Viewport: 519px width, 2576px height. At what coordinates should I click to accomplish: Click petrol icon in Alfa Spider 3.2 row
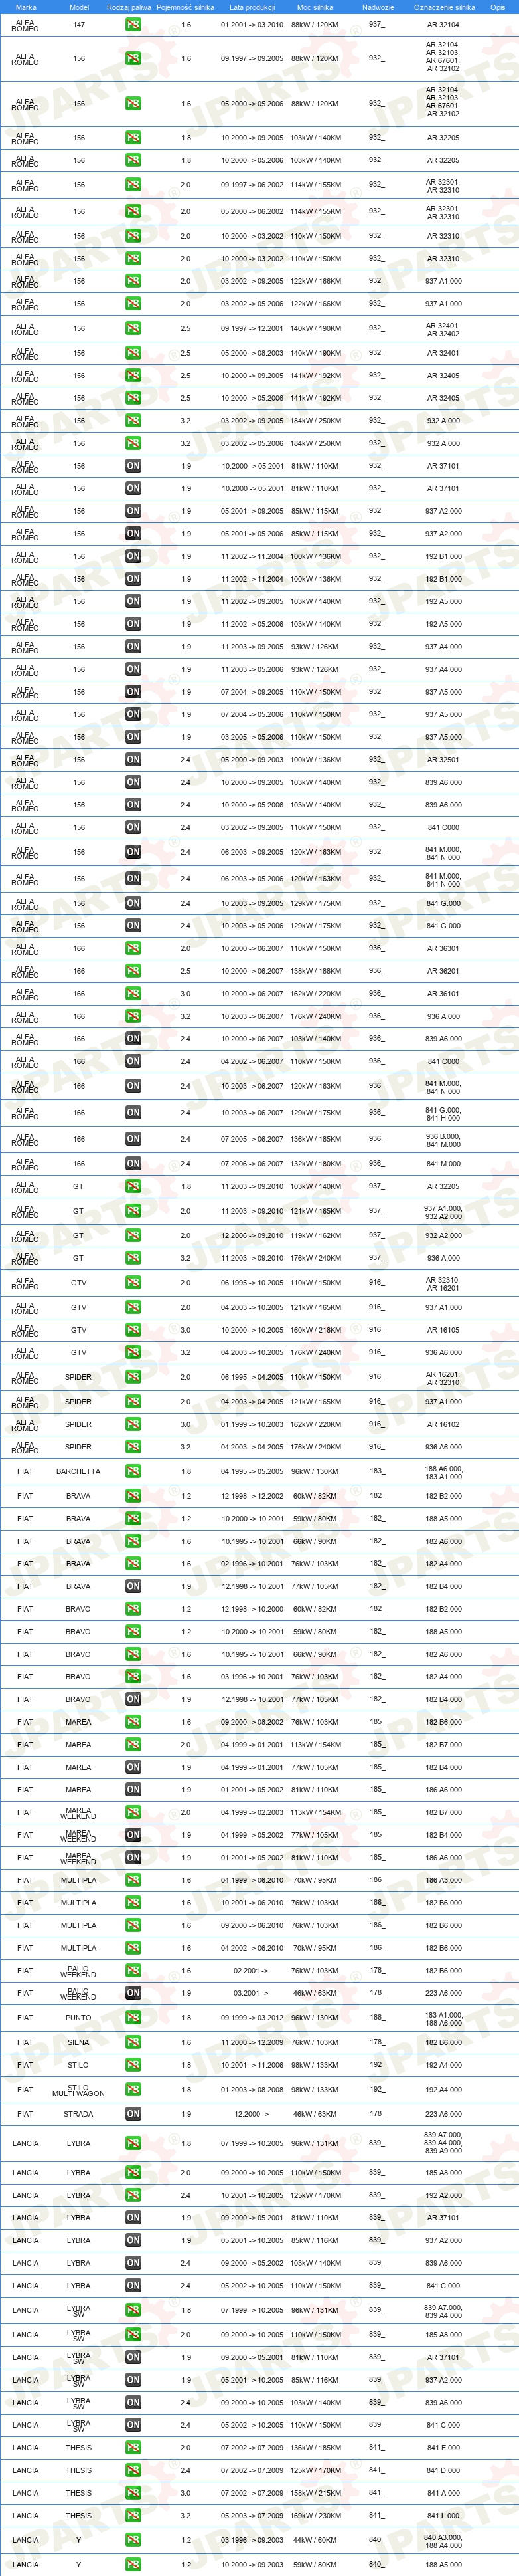pos(133,1446)
